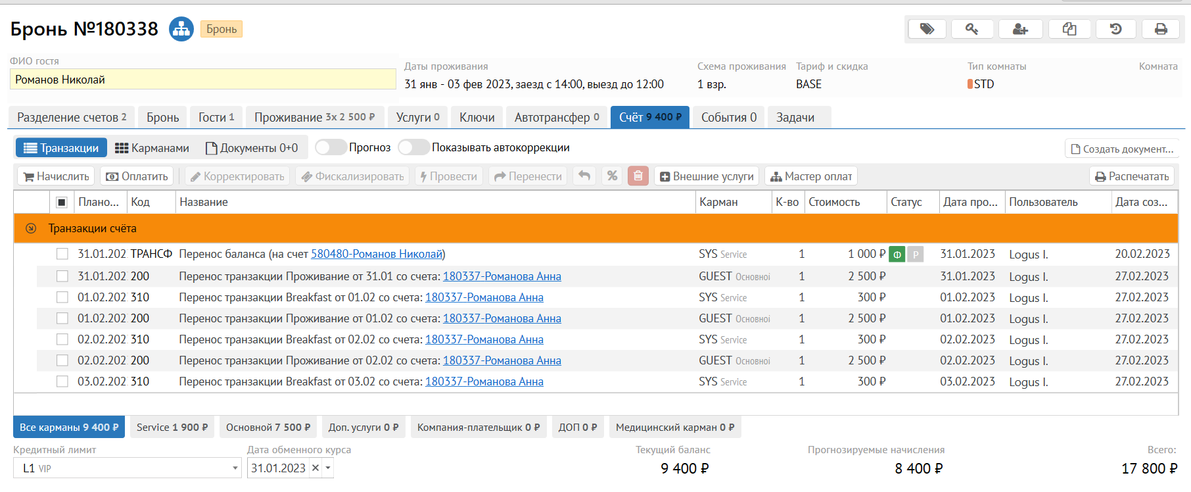Screen dimensions: 1191x492
Task: Click the add guest icon button
Action: pyautogui.click(x=1020, y=29)
